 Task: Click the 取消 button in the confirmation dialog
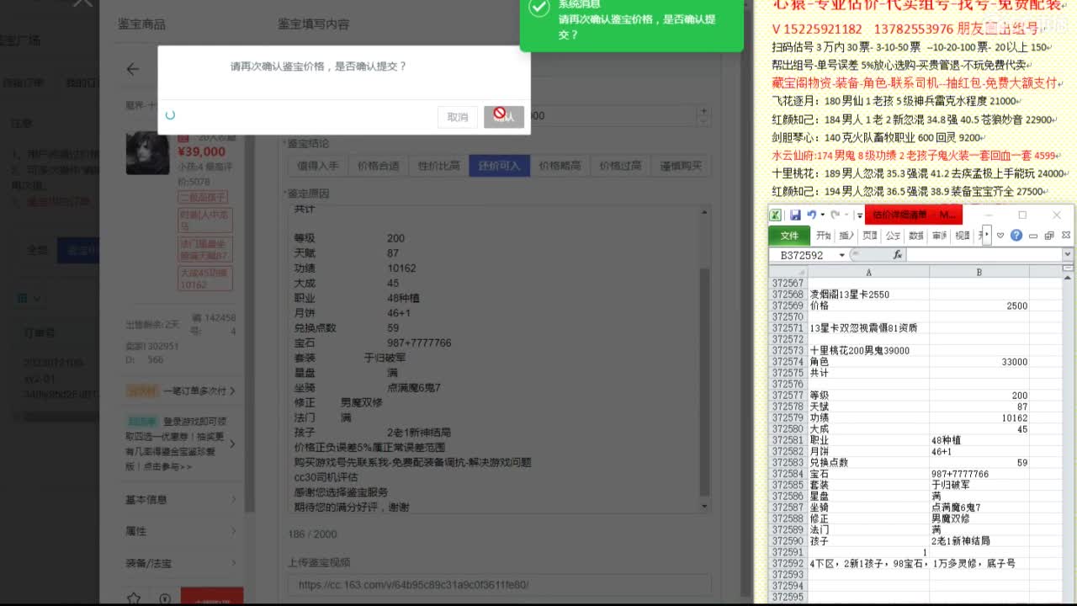[x=457, y=118]
